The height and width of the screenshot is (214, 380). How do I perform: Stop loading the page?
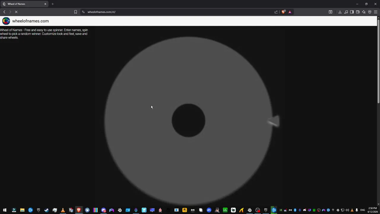pyautogui.click(x=16, y=12)
